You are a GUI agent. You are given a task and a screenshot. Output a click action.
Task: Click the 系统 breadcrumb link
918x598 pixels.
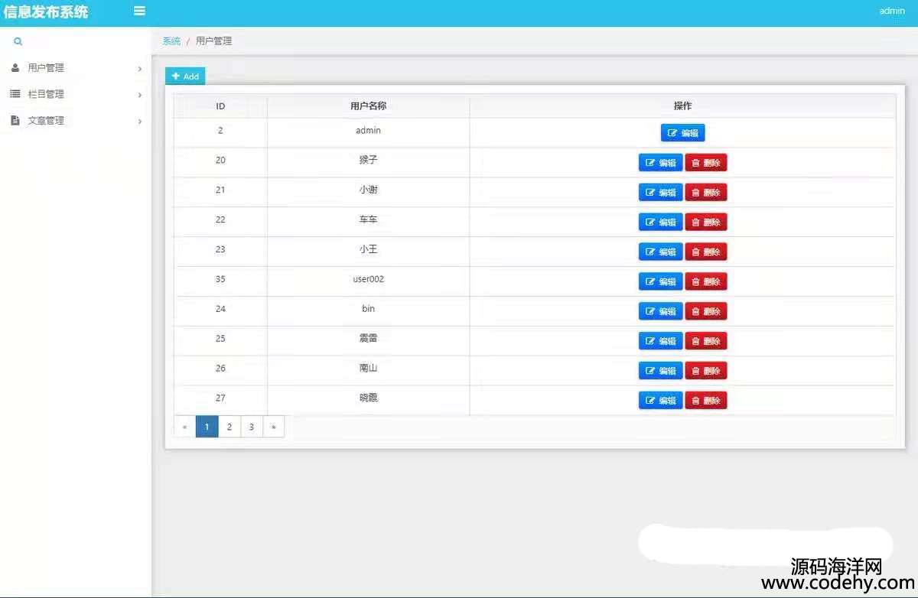(x=171, y=41)
